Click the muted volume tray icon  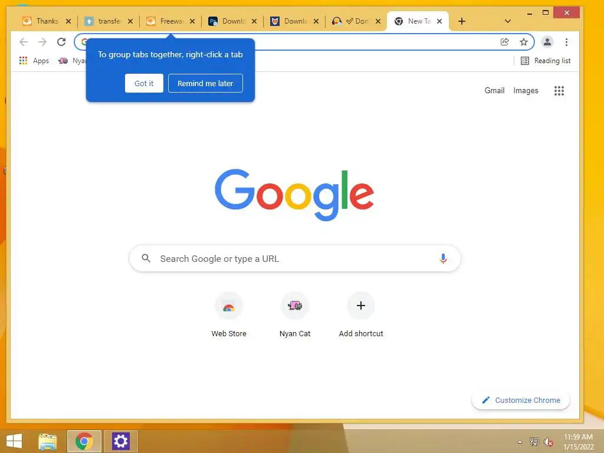(x=549, y=442)
